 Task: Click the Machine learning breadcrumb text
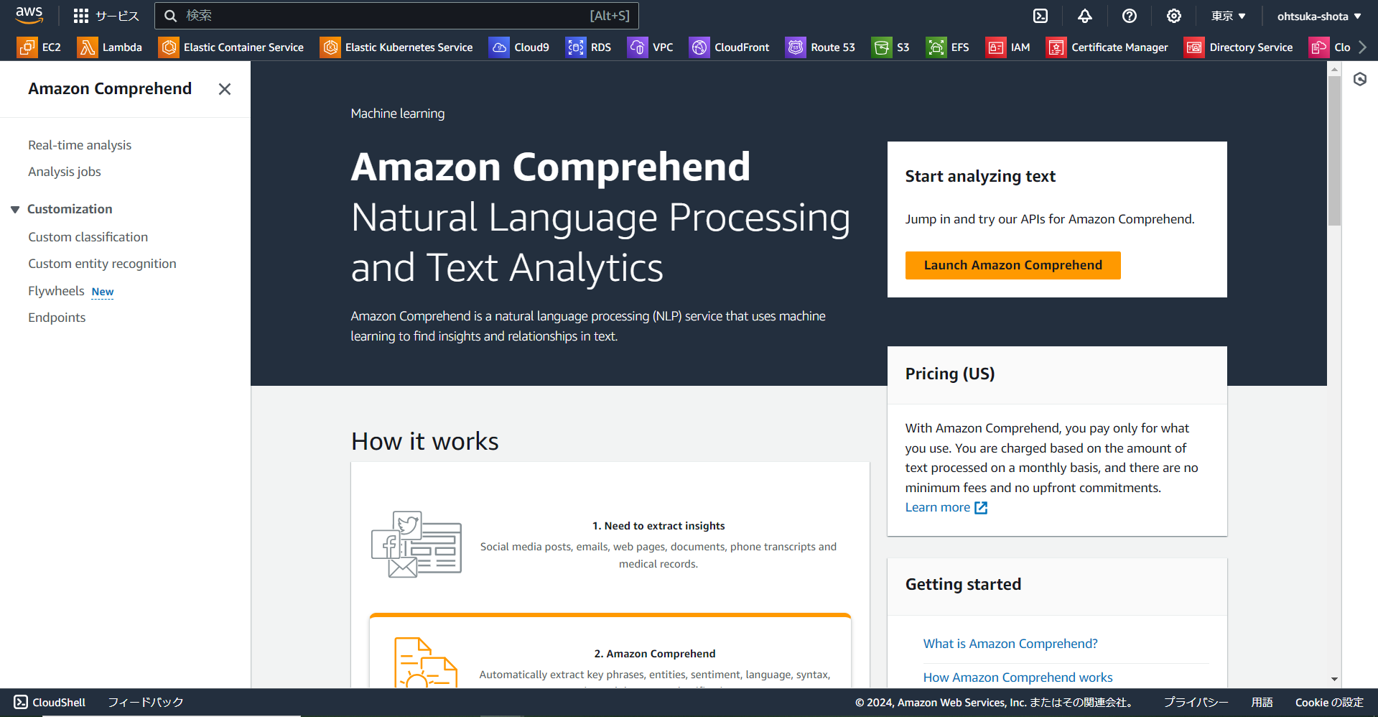click(398, 114)
